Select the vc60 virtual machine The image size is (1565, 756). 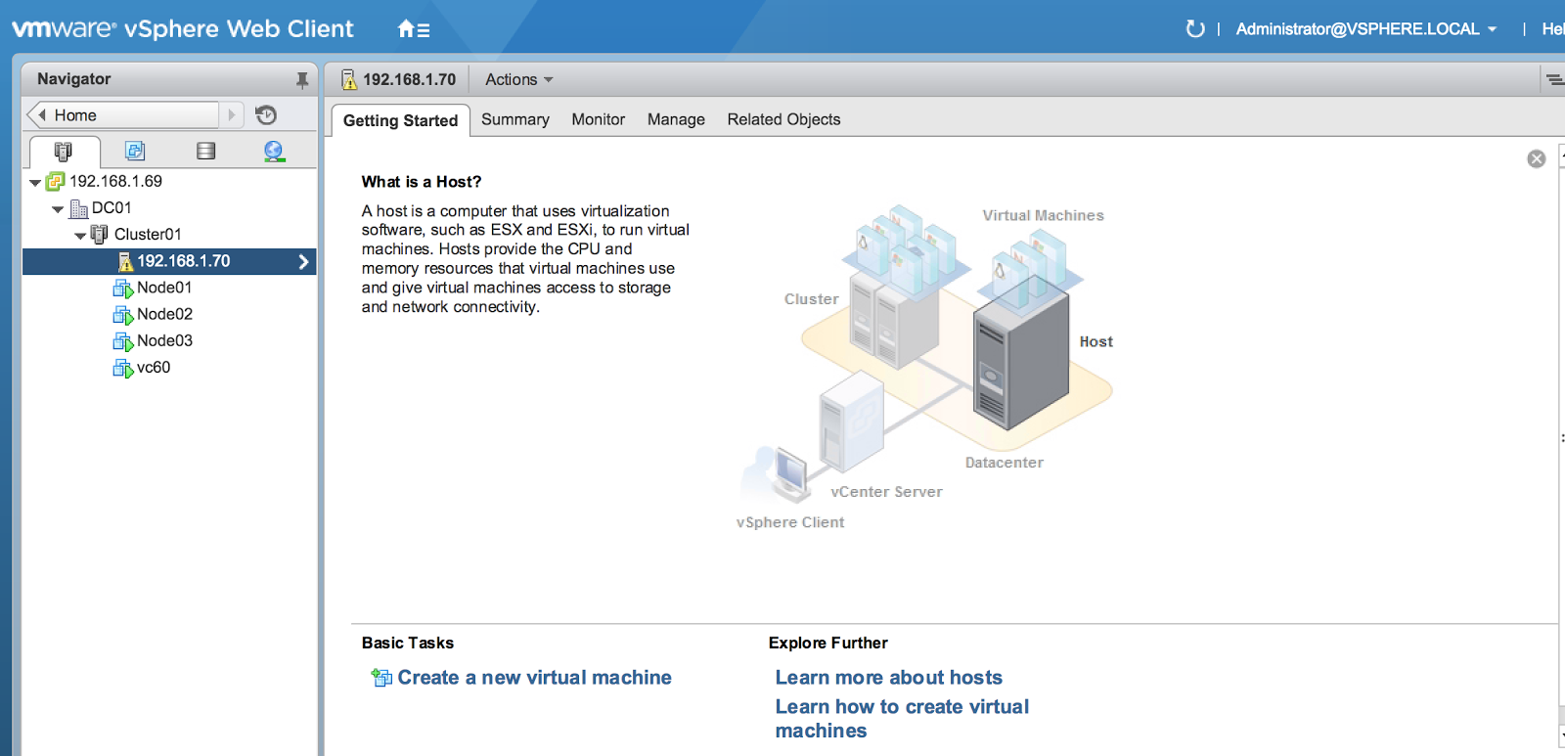coord(154,368)
